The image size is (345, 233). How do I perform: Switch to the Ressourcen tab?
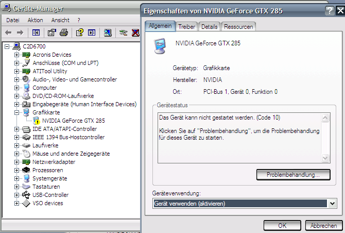(x=238, y=27)
